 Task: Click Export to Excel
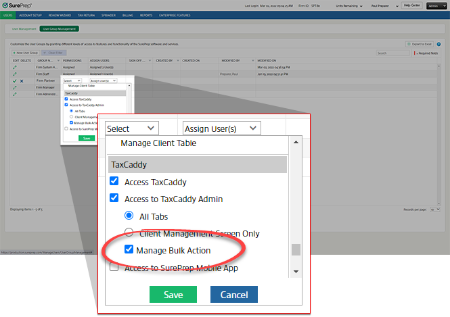tap(420, 44)
